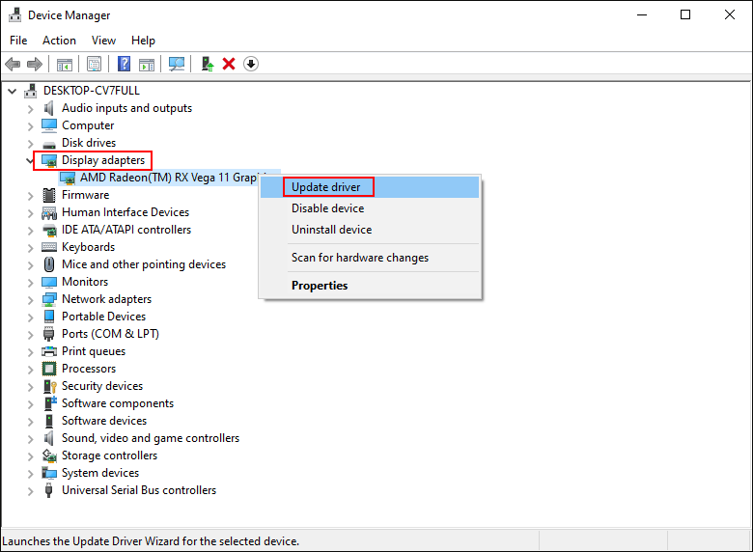Open the Action menu

tap(59, 41)
